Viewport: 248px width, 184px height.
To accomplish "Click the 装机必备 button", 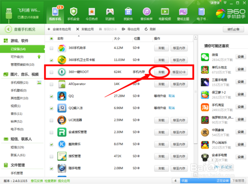I will 233,29.
